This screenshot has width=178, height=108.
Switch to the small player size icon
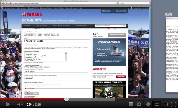pyautogui.click(x=157, y=104)
